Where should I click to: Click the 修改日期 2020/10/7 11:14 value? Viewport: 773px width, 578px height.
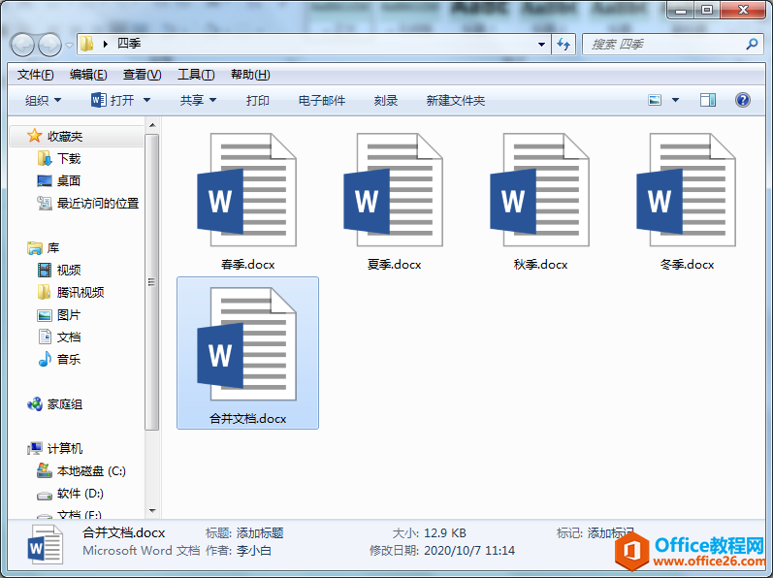(469, 551)
